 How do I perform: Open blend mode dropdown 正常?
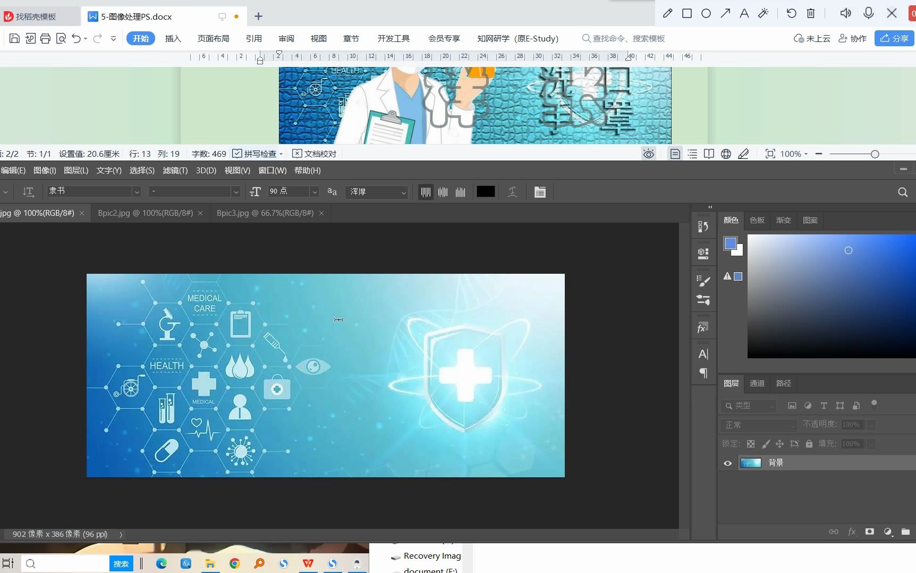pyautogui.click(x=759, y=425)
